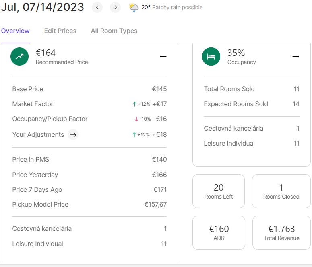312x267 pixels.
Task: Click the Market Factor amount +€17
Action: click(159, 104)
